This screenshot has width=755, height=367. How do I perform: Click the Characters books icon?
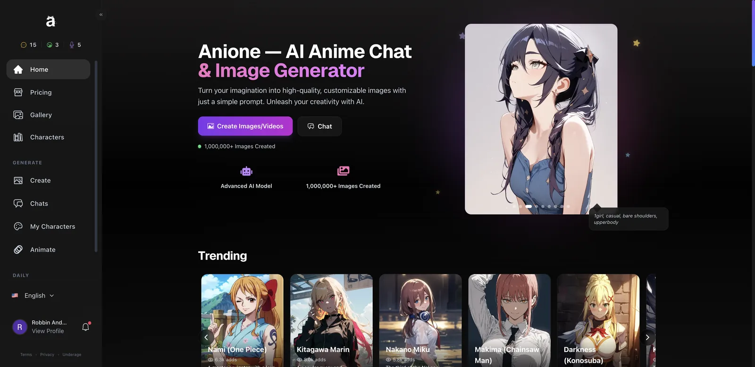18,137
